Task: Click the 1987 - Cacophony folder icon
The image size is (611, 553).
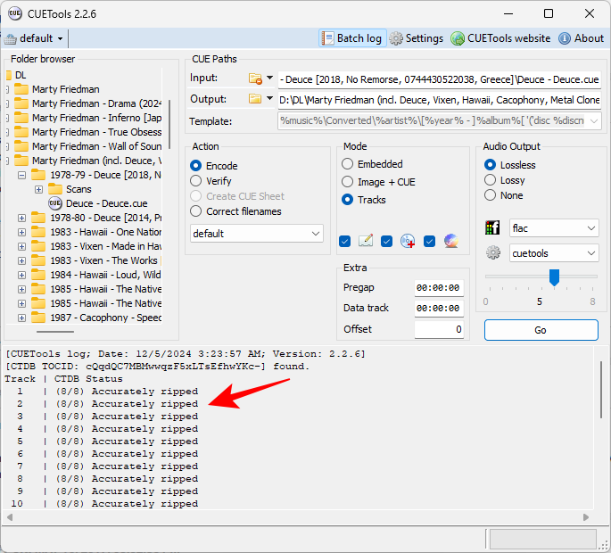Action: [38, 318]
